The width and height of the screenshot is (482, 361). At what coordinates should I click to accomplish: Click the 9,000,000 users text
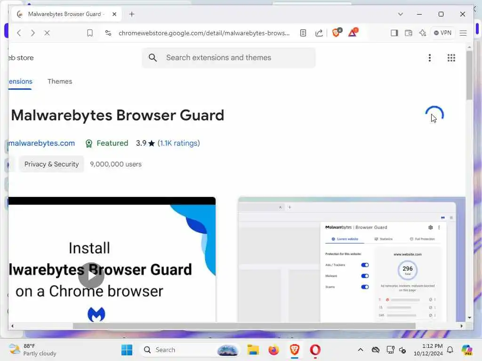[116, 164]
